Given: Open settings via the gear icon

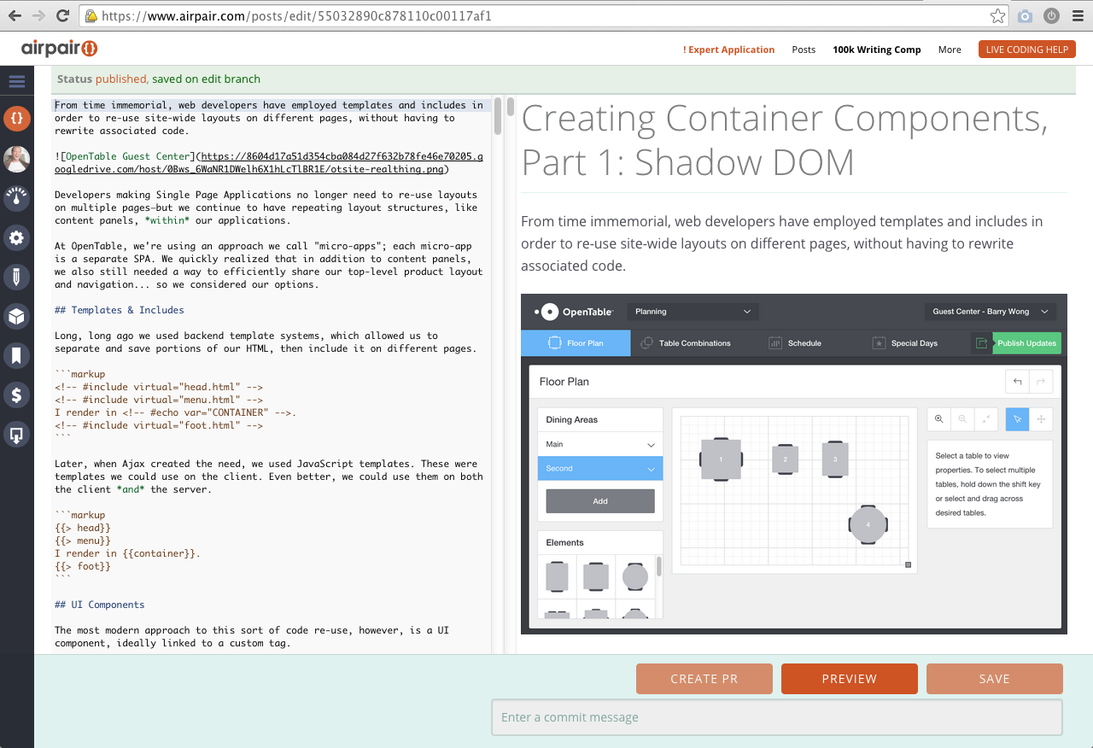Looking at the screenshot, I should [x=16, y=237].
